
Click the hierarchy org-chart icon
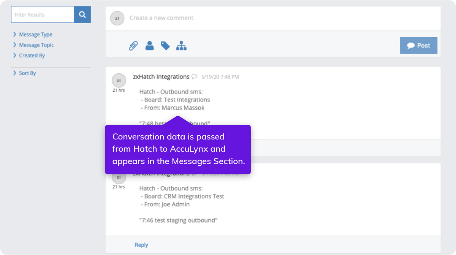point(181,46)
